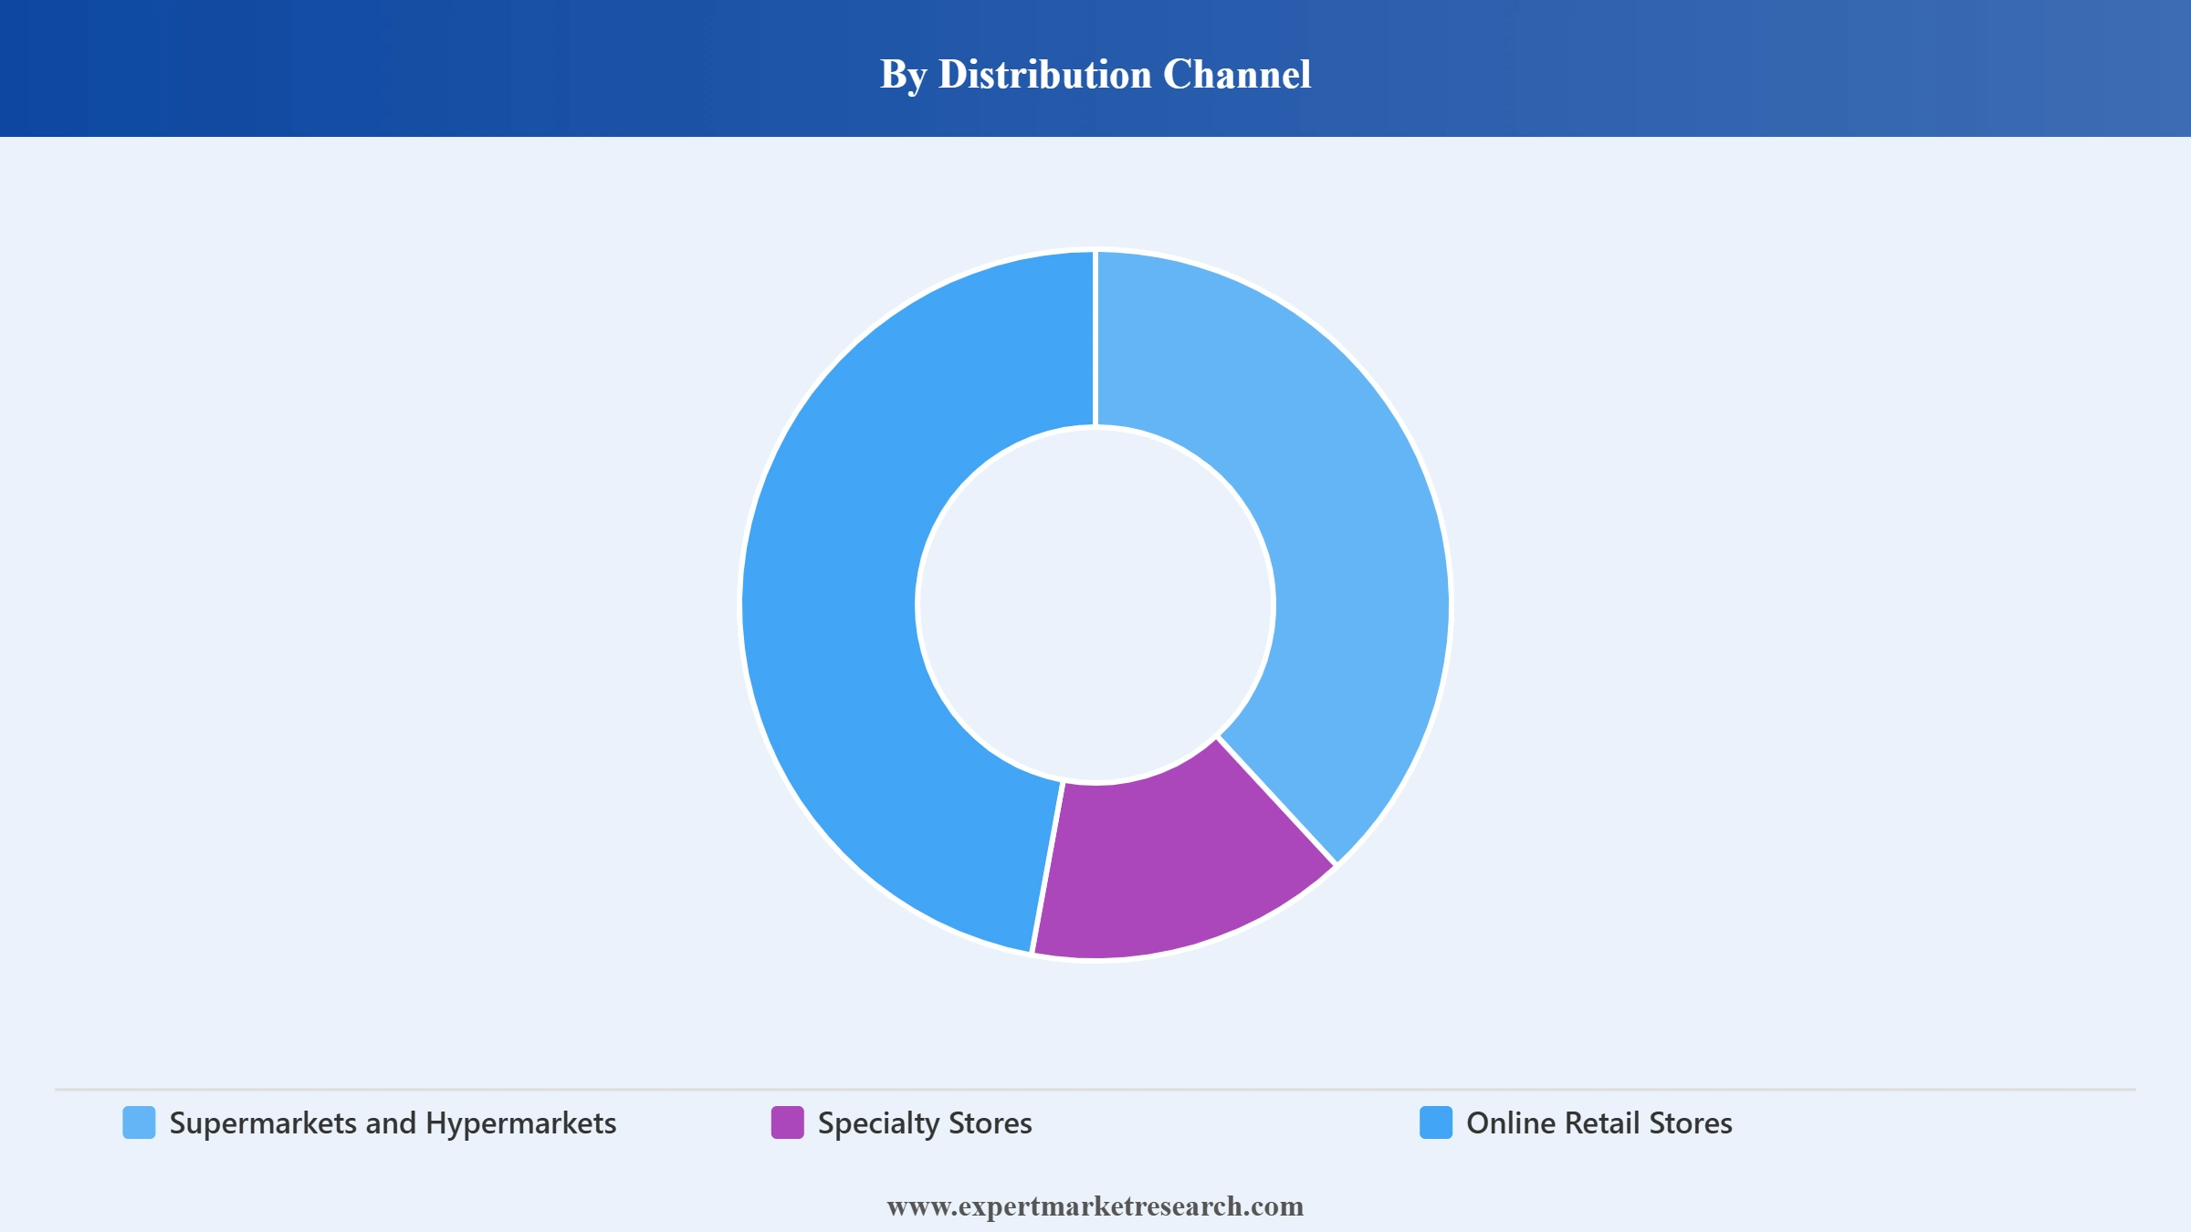This screenshot has height=1232, width=2191.
Task: Toggle the Supermarkets and Hypermarkets legend swatch
Action: [x=139, y=1122]
